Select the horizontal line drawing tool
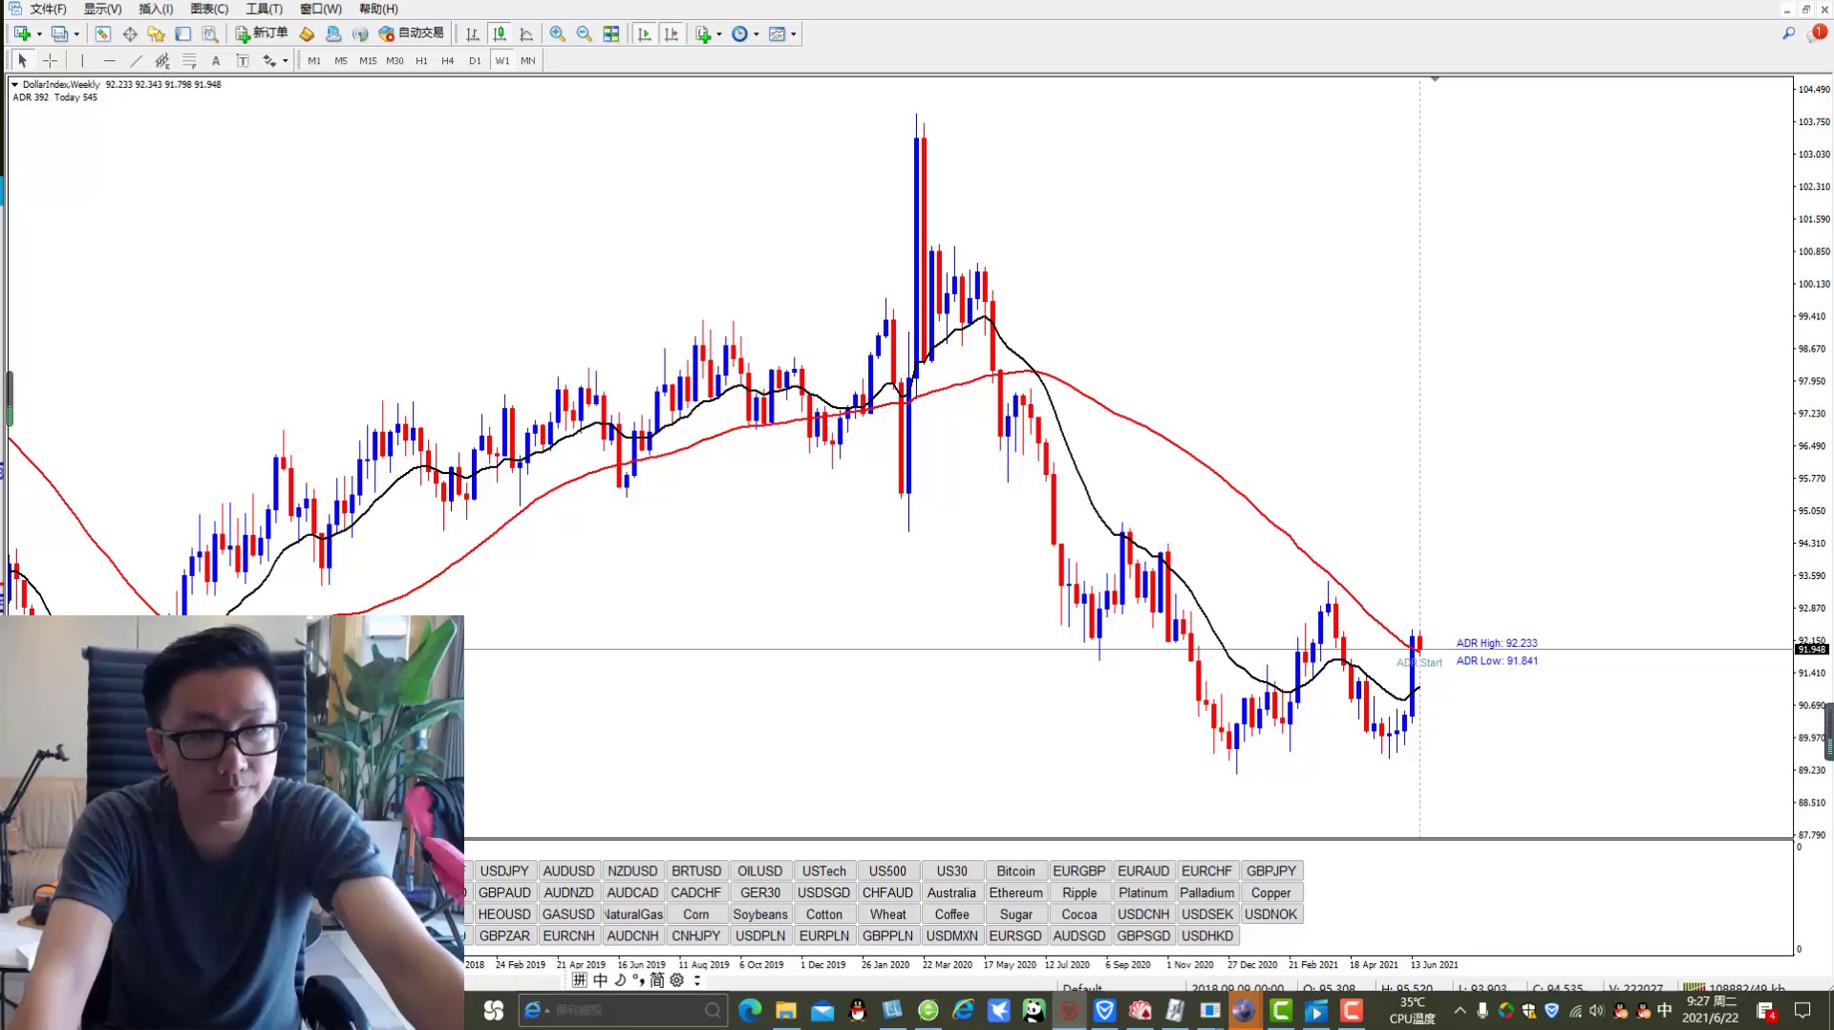 point(109,61)
